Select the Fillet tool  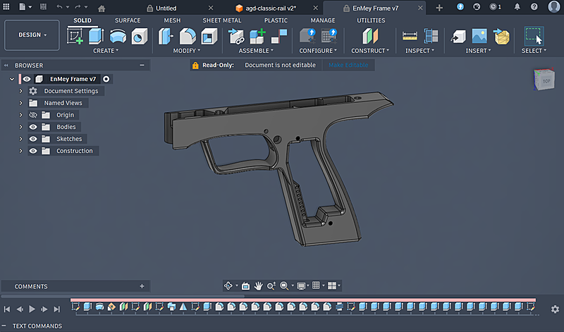(x=188, y=37)
